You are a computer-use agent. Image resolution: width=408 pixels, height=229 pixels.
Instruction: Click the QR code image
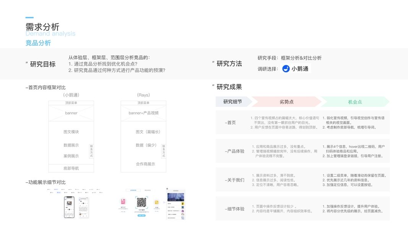coord(141,202)
